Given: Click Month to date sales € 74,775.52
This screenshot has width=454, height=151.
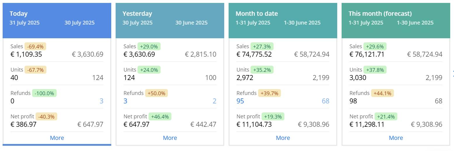Looking at the screenshot, I should point(254,54).
